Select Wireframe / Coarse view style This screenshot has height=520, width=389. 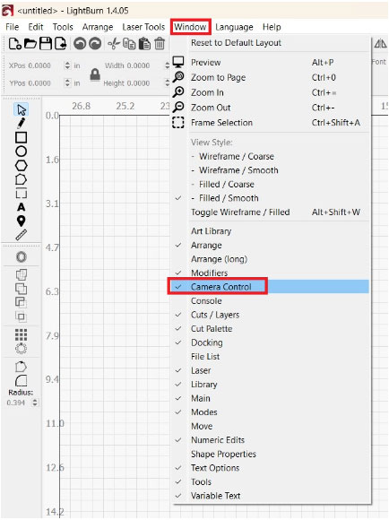tap(269, 156)
